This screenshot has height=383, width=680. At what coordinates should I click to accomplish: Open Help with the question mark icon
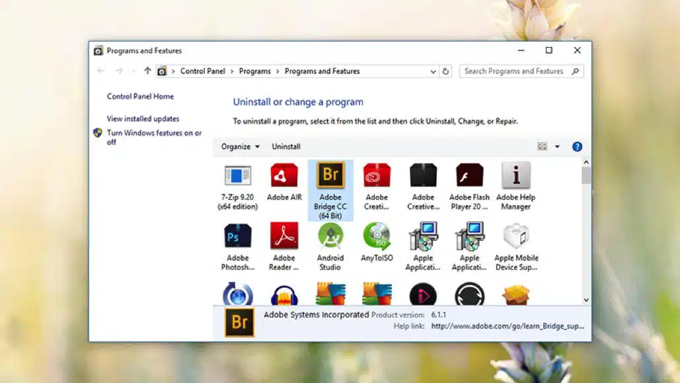577,146
